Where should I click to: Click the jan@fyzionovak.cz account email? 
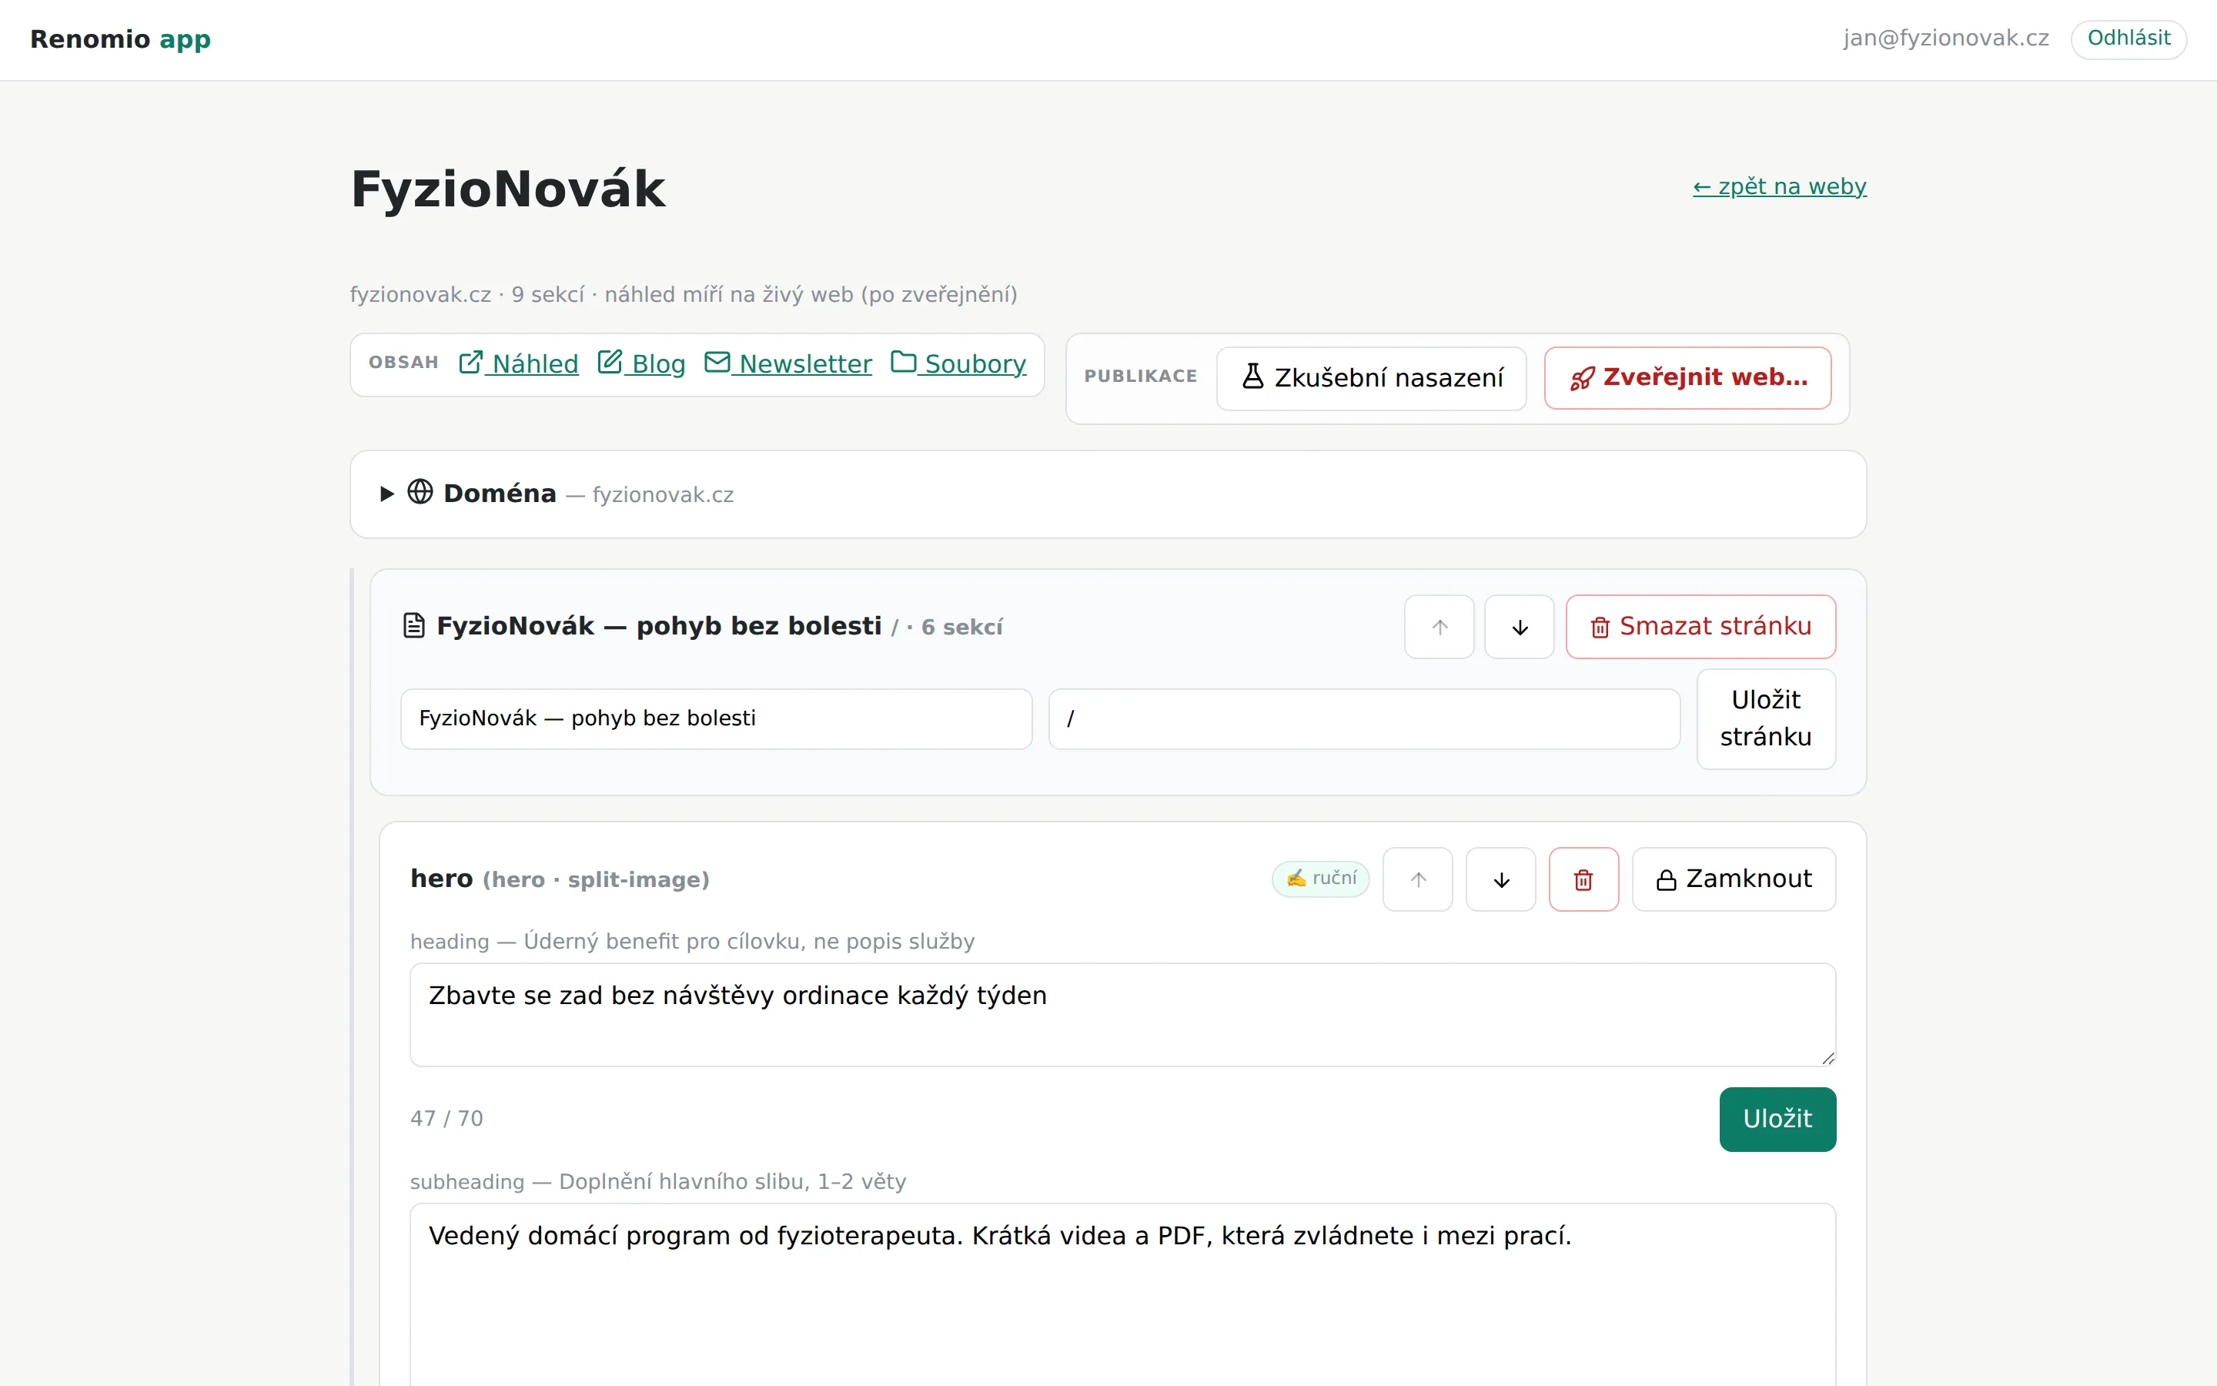pos(1946,38)
